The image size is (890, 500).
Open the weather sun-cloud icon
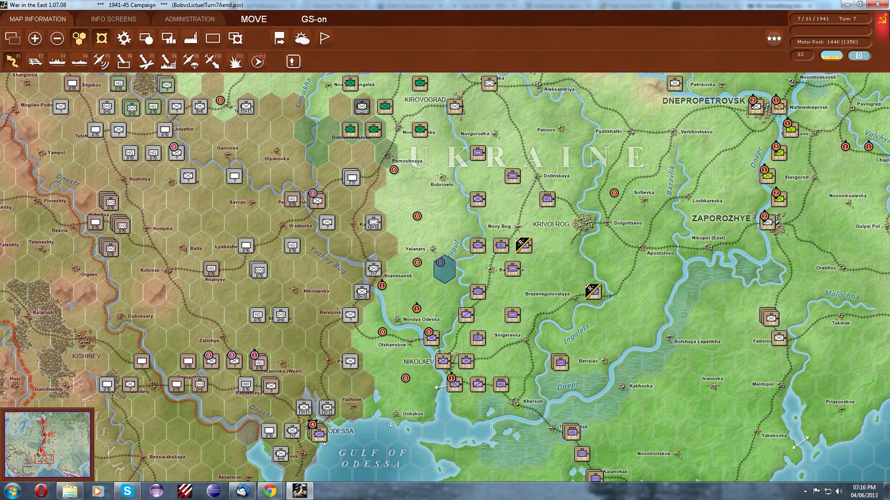[302, 38]
